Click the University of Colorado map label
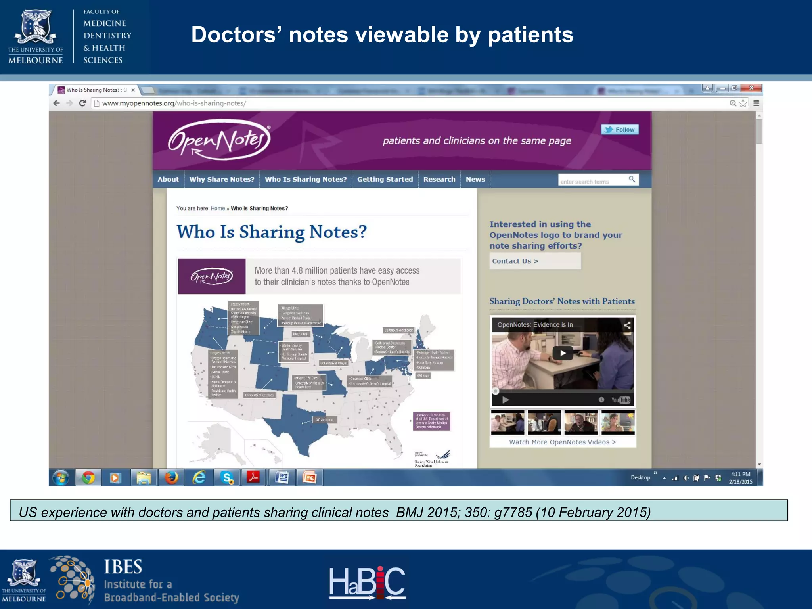This screenshot has width=812, height=609. [x=259, y=395]
